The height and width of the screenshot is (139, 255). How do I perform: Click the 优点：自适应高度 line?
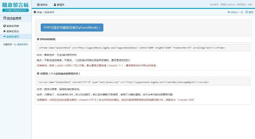tap(59, 89)
